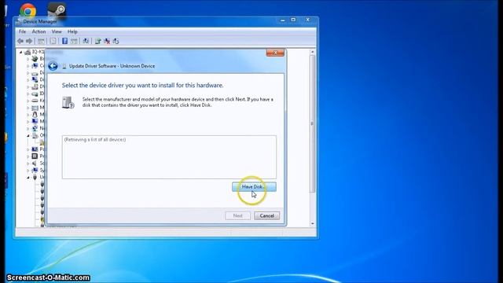Open Google Chrome from the desktop icon

tap(28, 10)
